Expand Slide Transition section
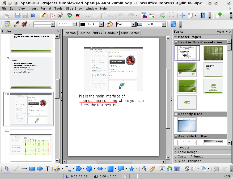This screenshot has height=179, width=233. tap(202, 161)
